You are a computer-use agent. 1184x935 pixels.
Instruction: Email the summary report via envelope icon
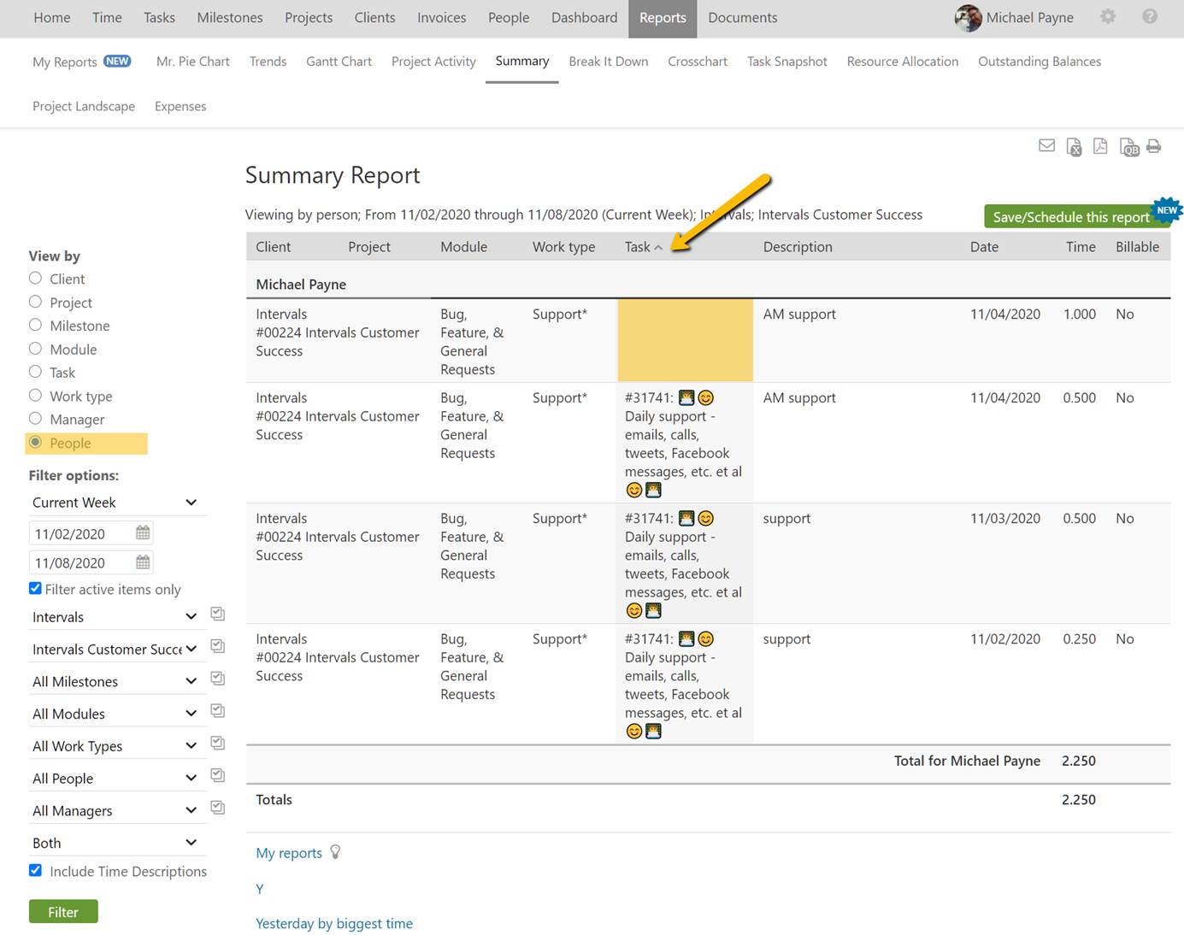coord(1046,146)
